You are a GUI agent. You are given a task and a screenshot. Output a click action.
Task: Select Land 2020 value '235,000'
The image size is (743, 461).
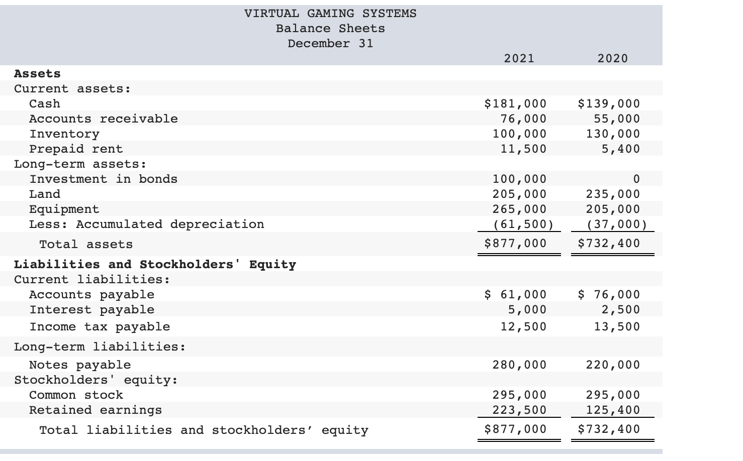(613, 194)
